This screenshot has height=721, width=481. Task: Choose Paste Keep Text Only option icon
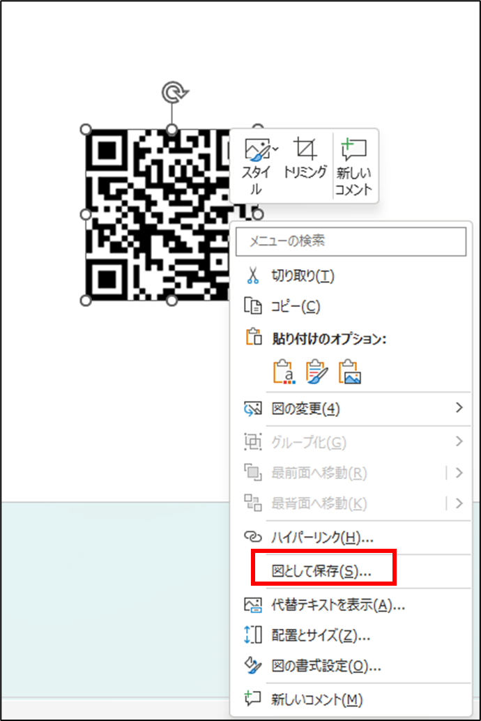click(283, 372)
